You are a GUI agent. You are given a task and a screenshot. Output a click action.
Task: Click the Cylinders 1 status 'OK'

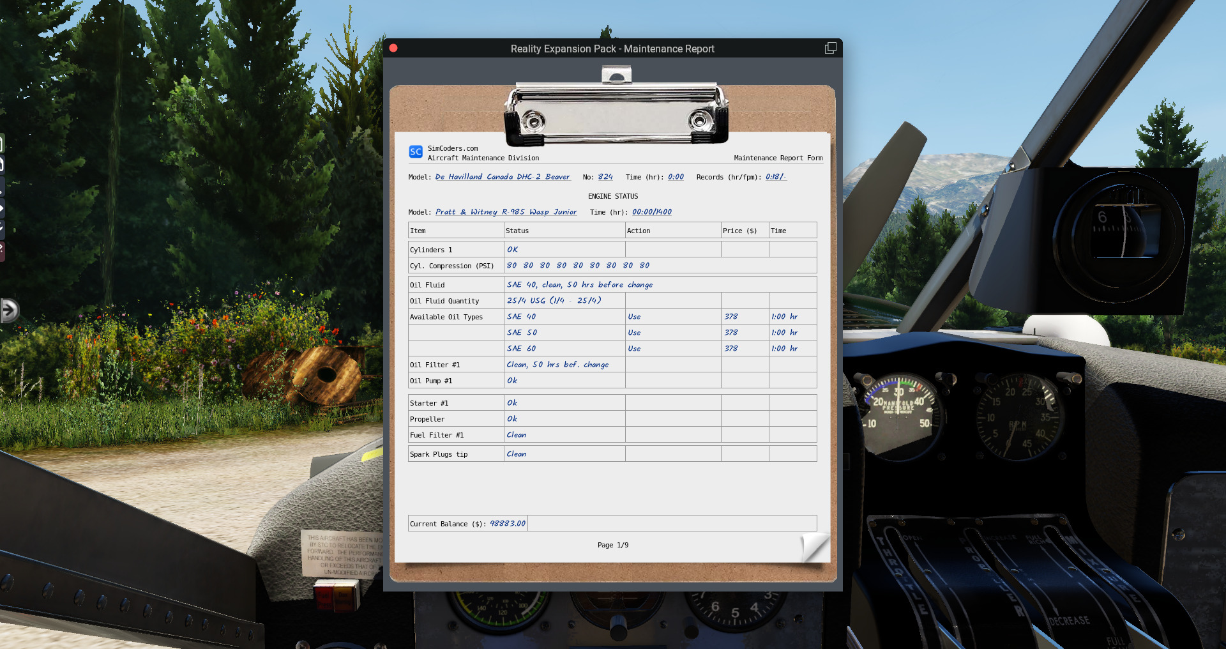coord(513,250)
